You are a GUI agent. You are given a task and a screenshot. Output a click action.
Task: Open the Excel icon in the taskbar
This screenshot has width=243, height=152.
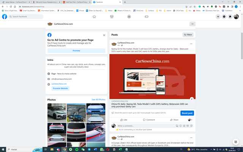[120, 149]
